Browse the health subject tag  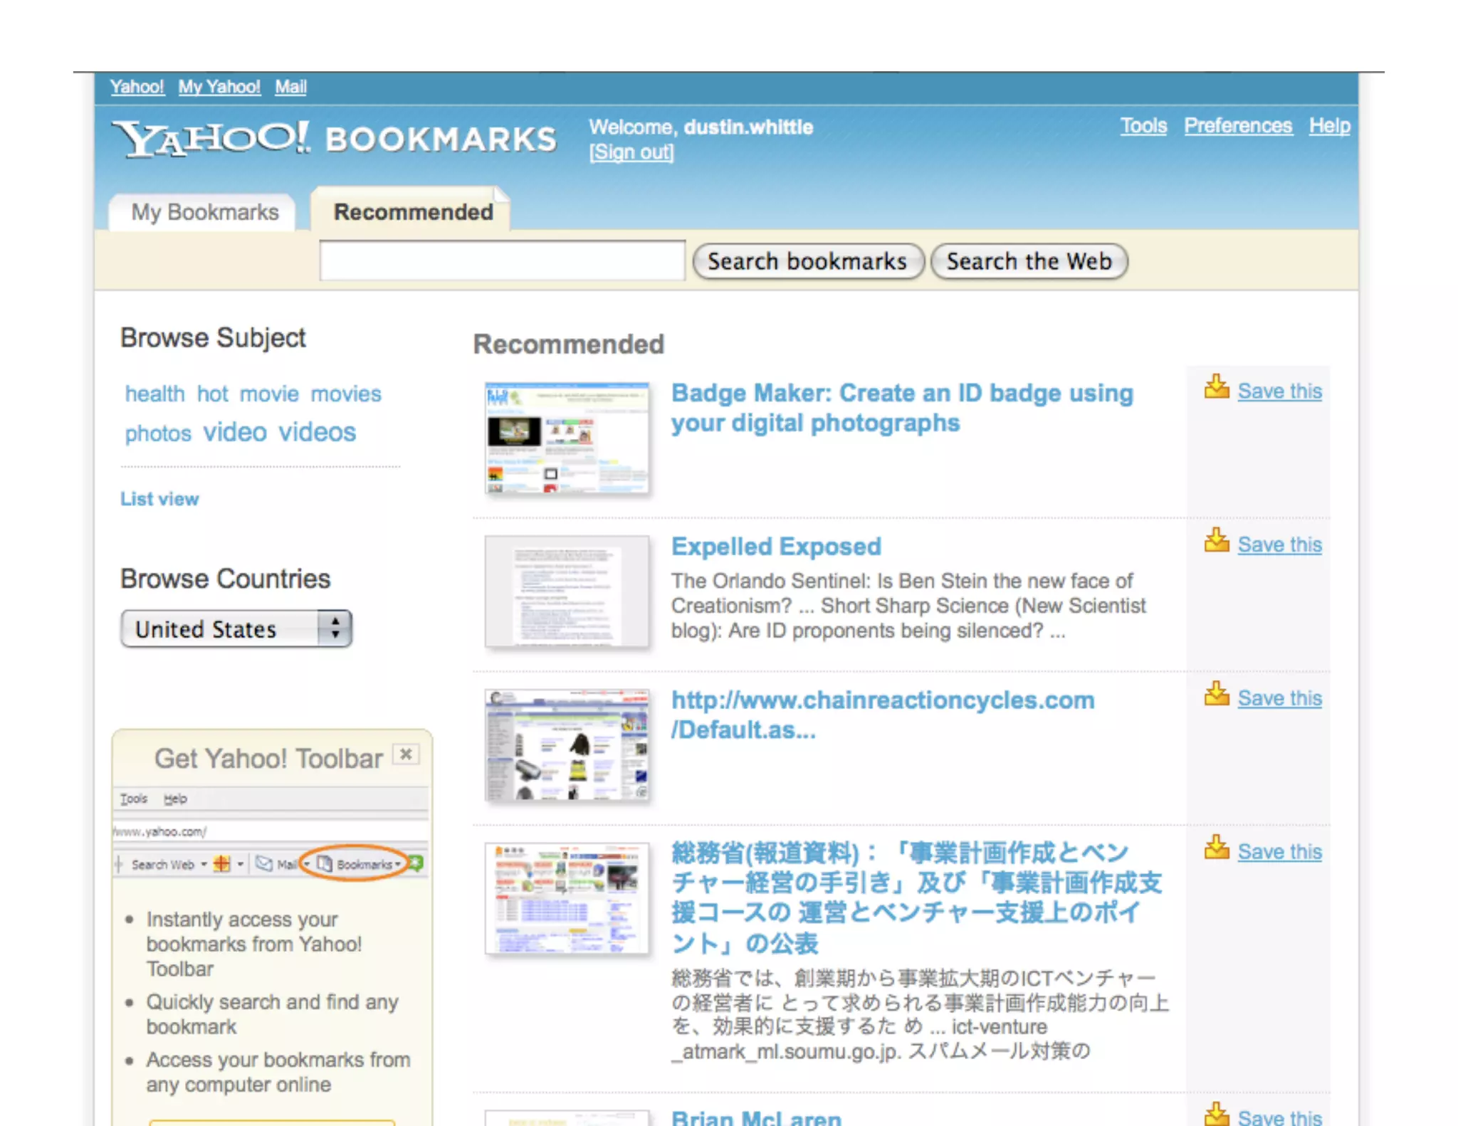tap(154, 394)
